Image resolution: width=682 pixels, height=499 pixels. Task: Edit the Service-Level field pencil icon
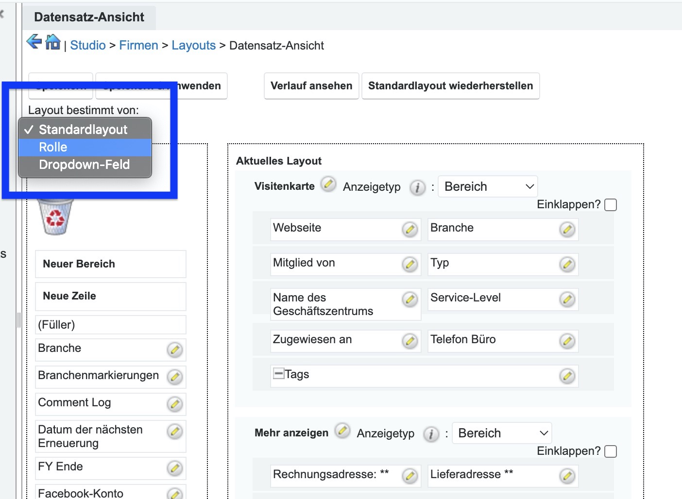tap(567, 299)
